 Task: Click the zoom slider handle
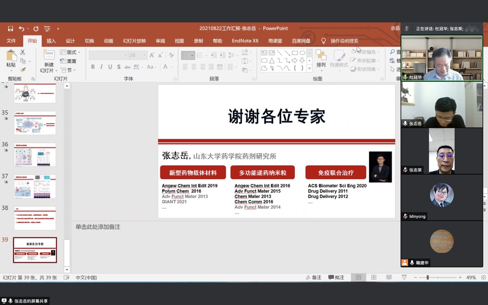coord(427,278)
